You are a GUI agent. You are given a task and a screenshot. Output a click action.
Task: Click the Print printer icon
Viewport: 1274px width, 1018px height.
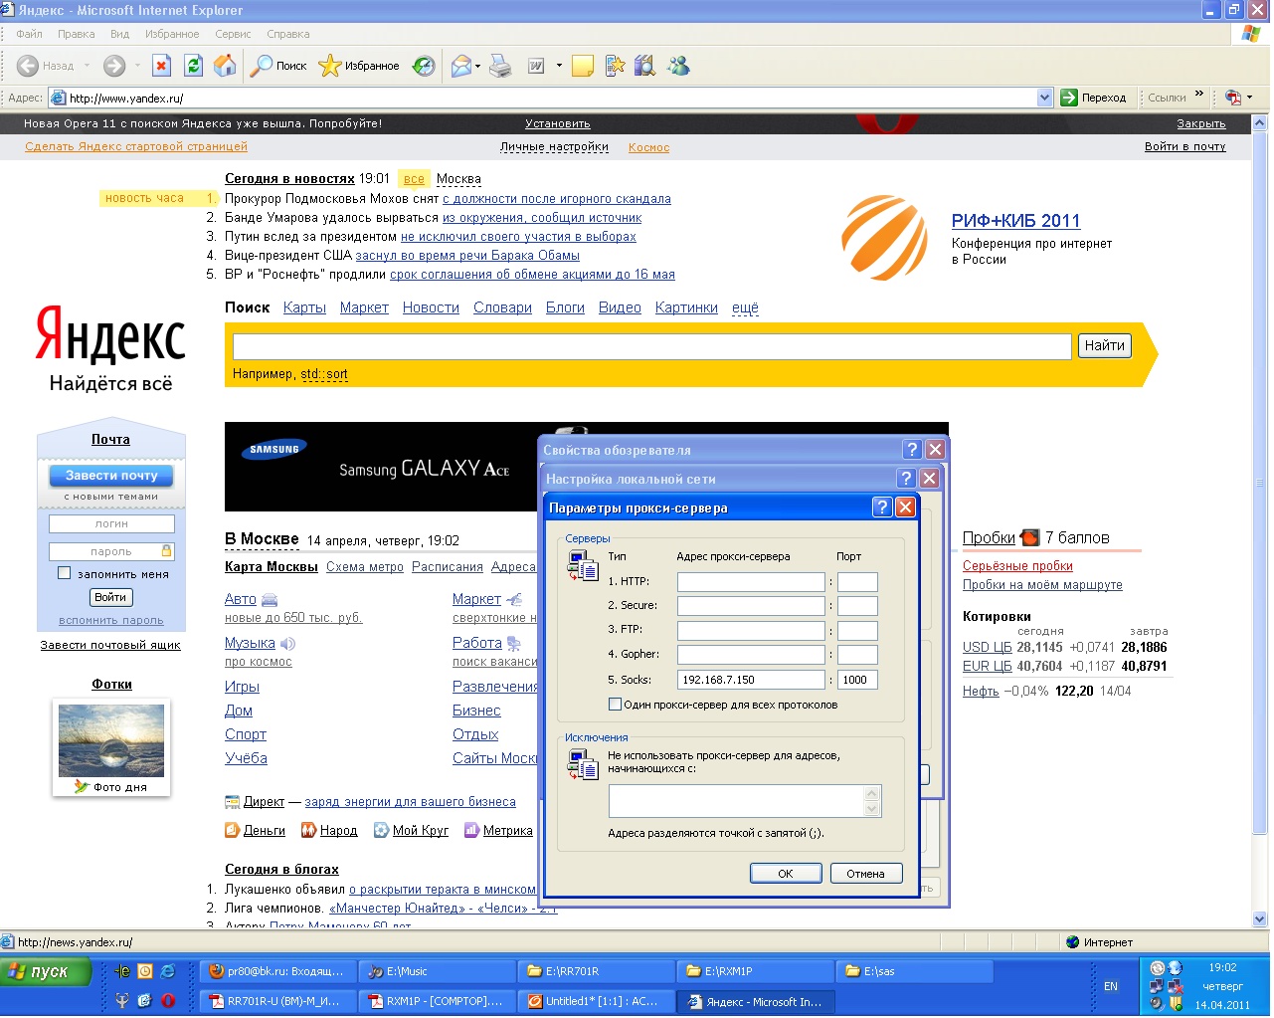click(x=500, y=66)
